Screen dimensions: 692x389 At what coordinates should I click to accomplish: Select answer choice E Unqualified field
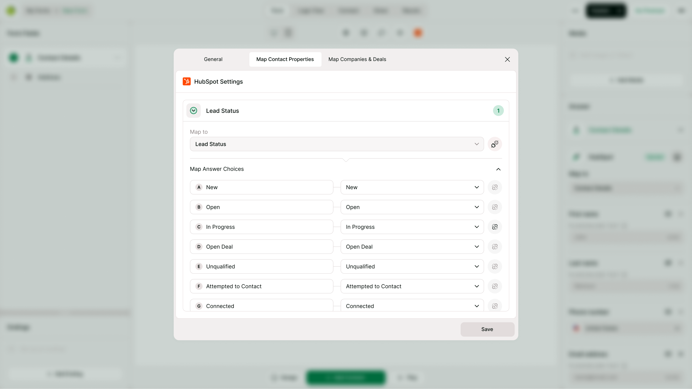261,267
